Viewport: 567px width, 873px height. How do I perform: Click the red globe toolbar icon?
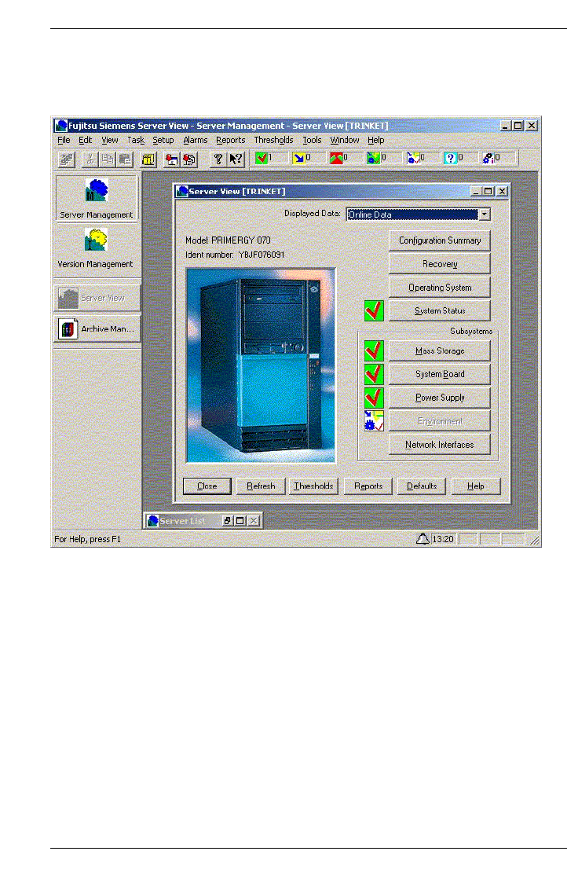pos(189,160)
